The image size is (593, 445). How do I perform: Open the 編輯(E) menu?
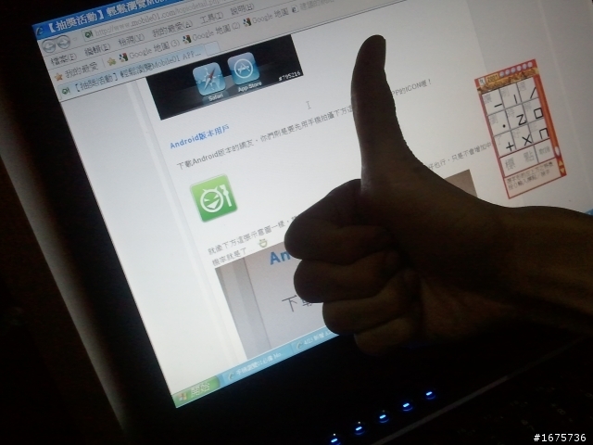pyautogui.click(x=96, y=48)
